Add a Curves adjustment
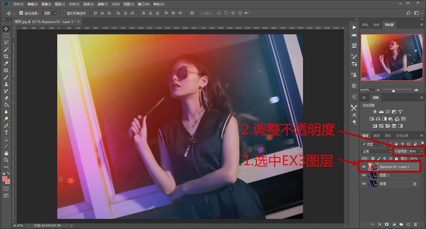 pos(388,112)
